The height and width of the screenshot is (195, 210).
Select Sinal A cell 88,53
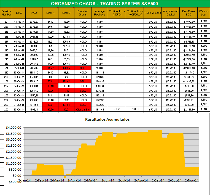click(x=50, y=41)
